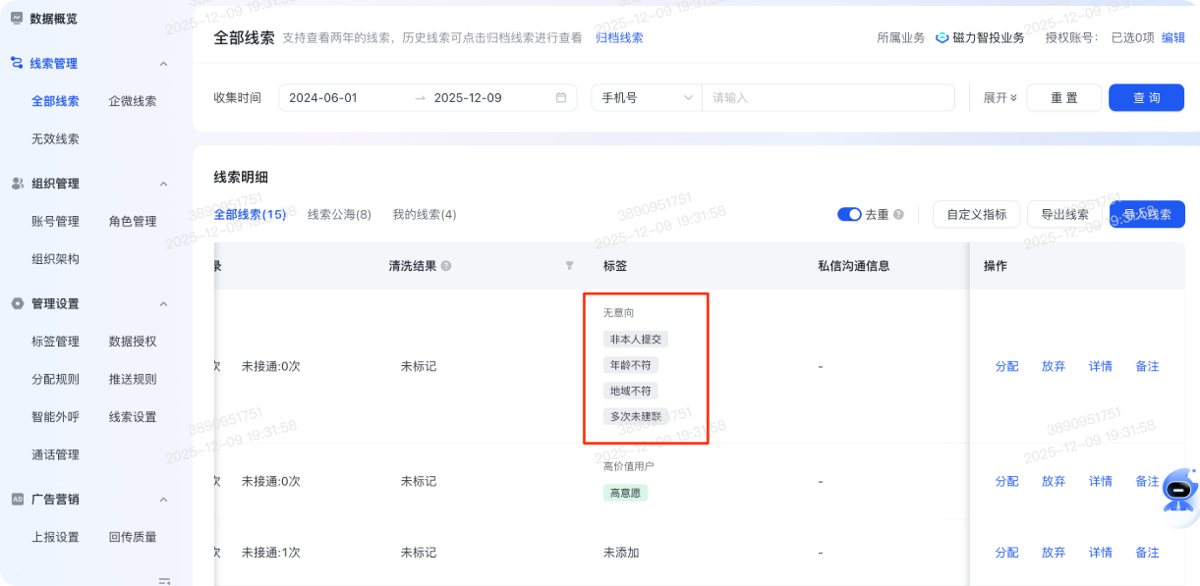This screenshot has height=586, width=1200.
Task: Collapse the 组织管理 menu chevron
Action: coord(163,184)
